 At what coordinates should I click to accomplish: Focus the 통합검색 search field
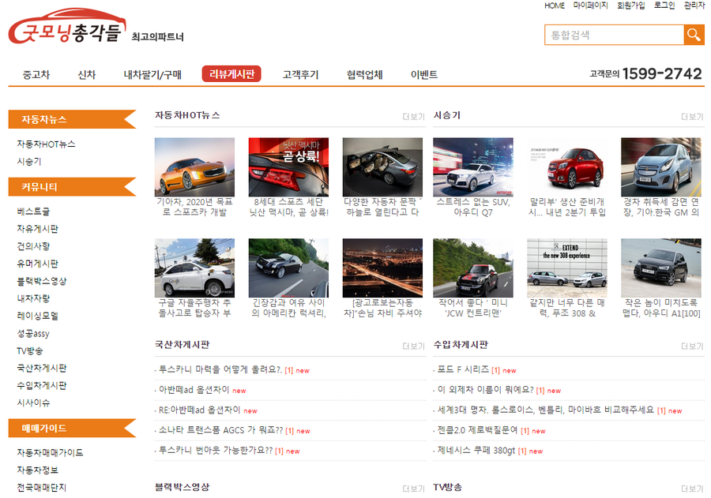point(615,35)
